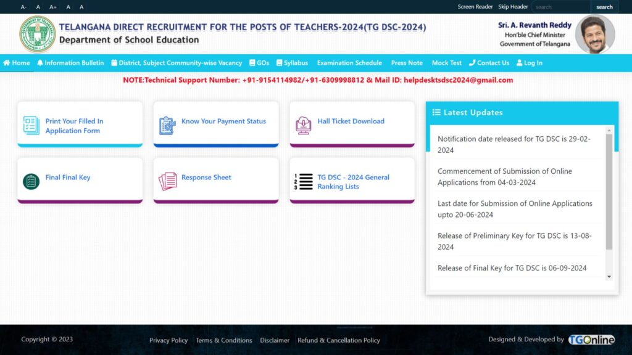632x355 pixels.
Task: Open District, Subject Community-wise Vacancy menu
Action: 177,63
